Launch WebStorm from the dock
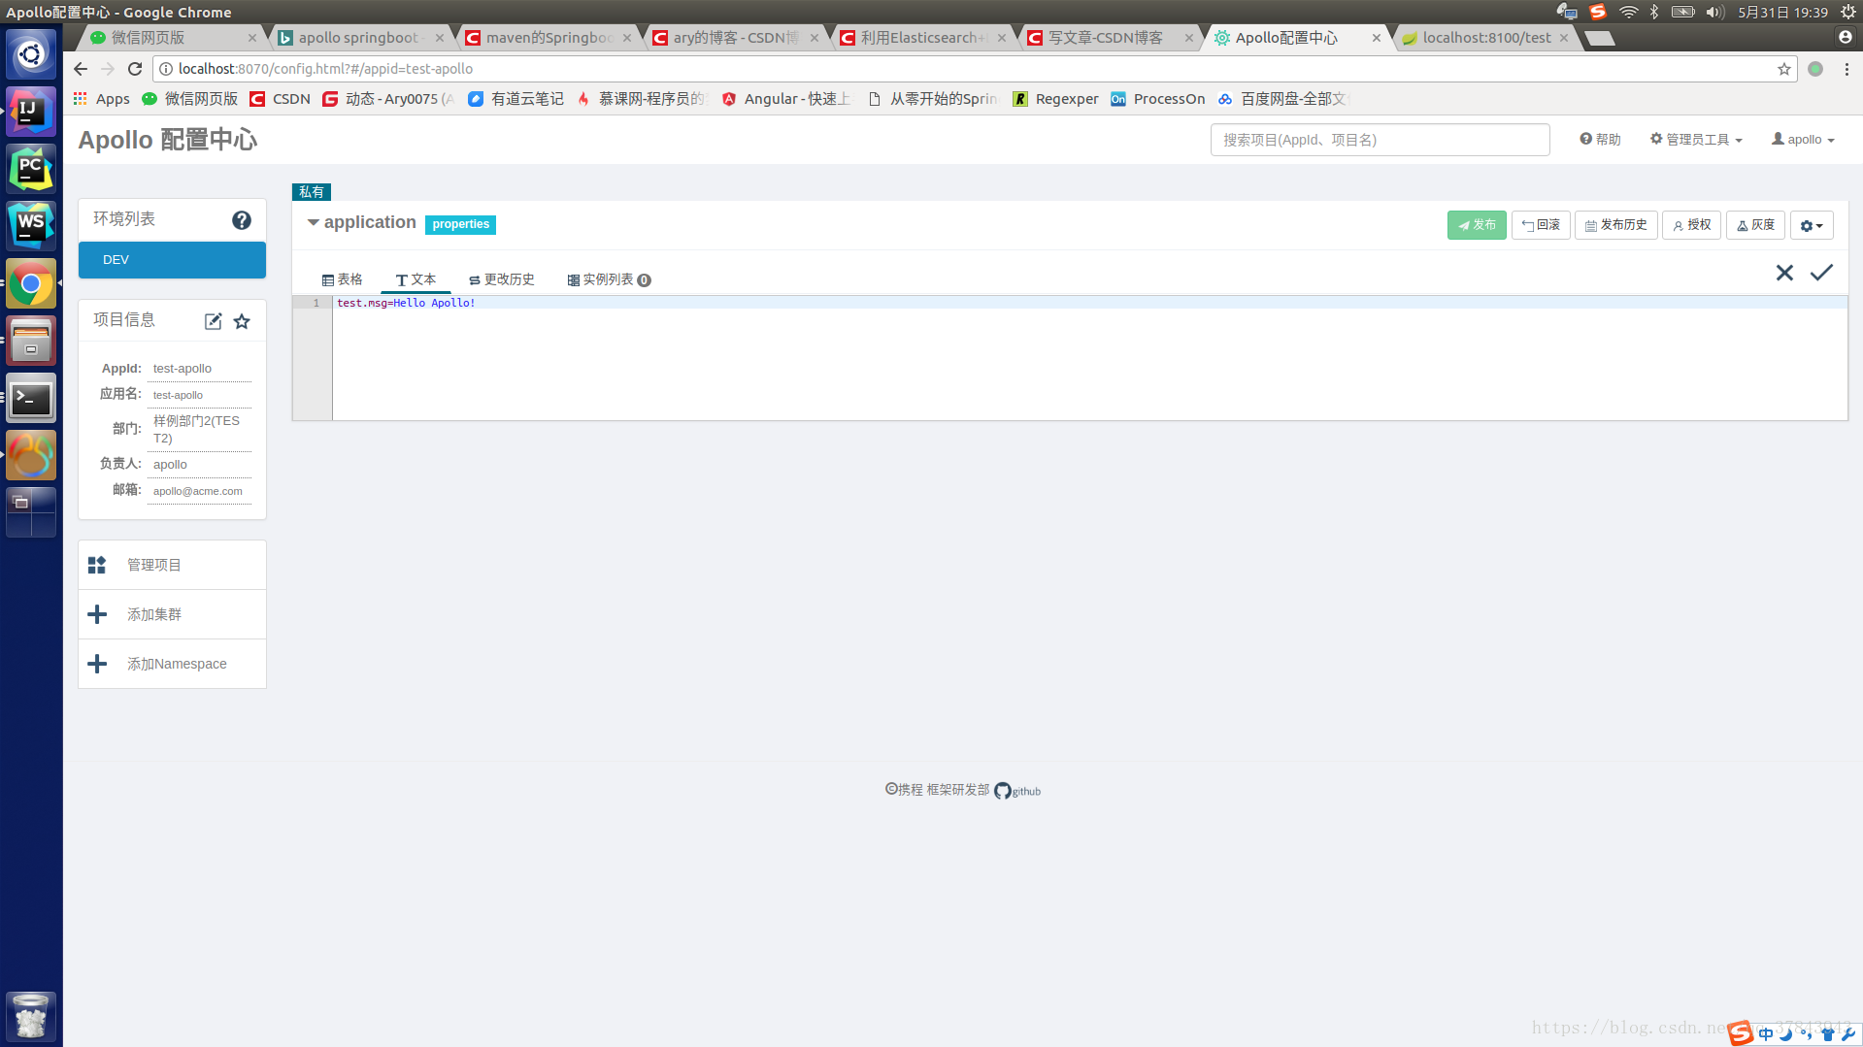This screenshot has width=1863, height=1047. click(31, 226)
